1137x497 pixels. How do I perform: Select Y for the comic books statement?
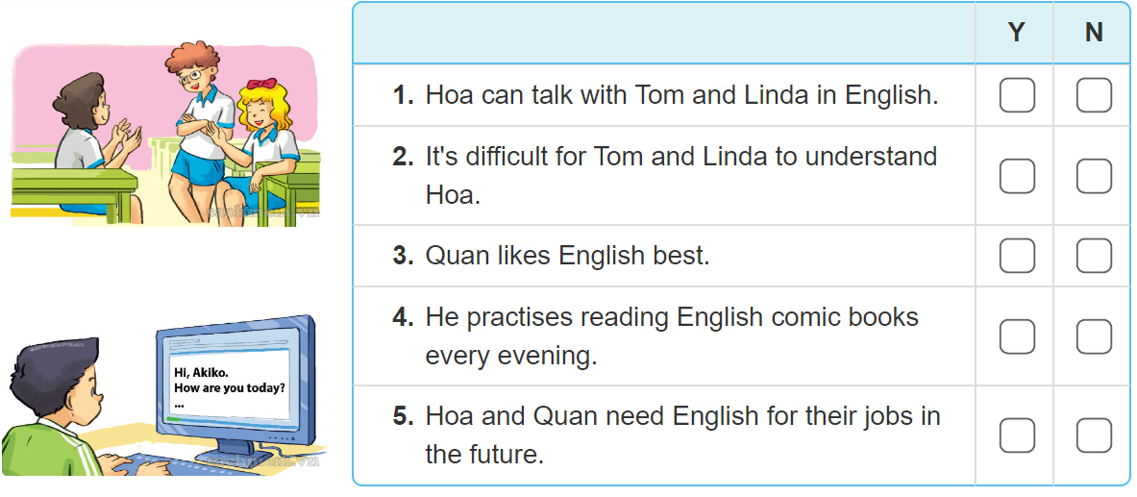(1017, 336)
